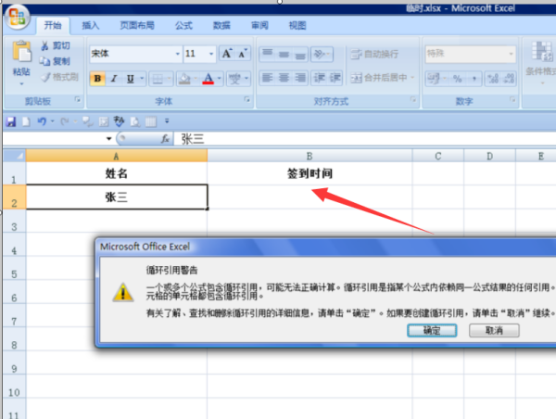This screenshot has height=419, width=556.
Task: Toggle italic formatting
Action: pyautogui.click(x=114, y=79)
